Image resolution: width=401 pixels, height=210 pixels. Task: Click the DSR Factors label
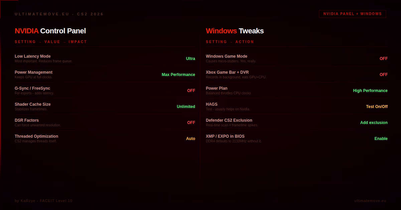pyautogui.click(x=27, y=120)
